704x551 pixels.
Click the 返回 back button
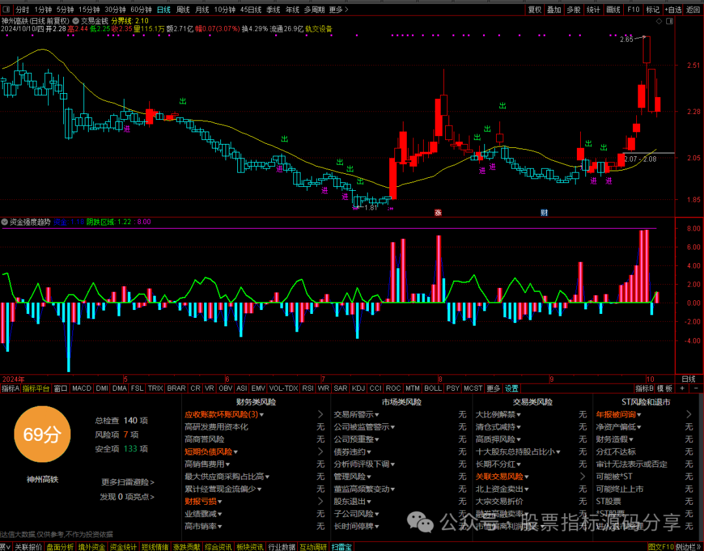693,9
